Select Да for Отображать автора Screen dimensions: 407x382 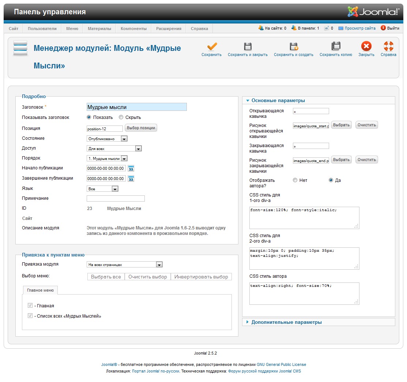coord(331,180)
